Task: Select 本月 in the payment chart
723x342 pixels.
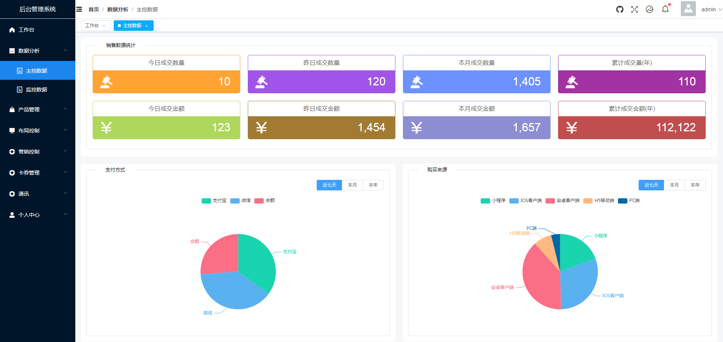Action: pyautogui.click(x=352, y=185)
